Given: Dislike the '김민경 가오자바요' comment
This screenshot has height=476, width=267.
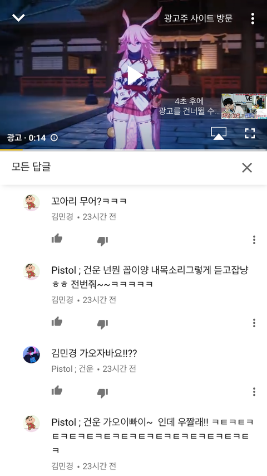Looking at the screenshot, I should [x=102, y=393].
